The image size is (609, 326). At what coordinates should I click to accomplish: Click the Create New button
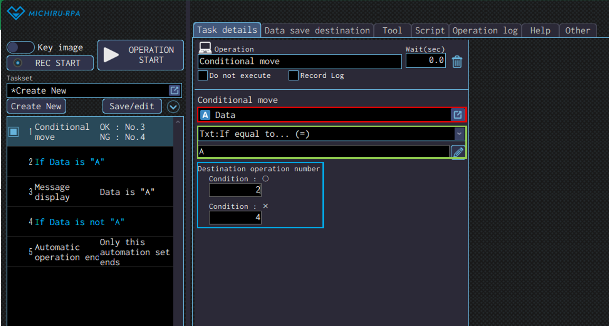point(36,106)
